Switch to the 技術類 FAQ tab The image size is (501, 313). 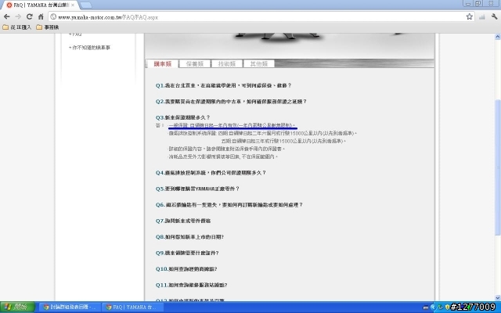(x=226, y=64)
